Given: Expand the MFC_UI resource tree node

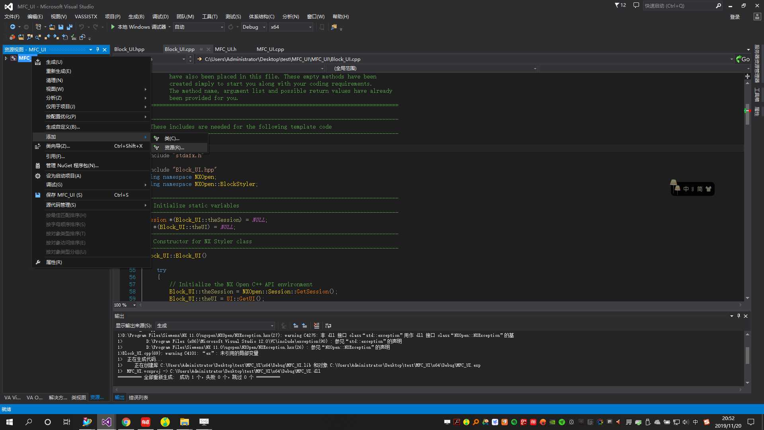Looking at the screenshot, I should pos(6,58).
